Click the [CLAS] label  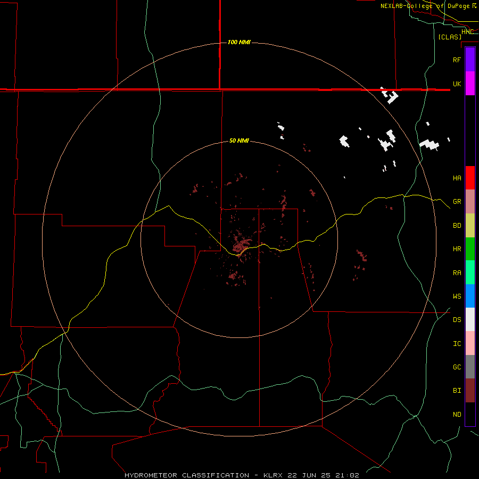[x=450, y=37]
